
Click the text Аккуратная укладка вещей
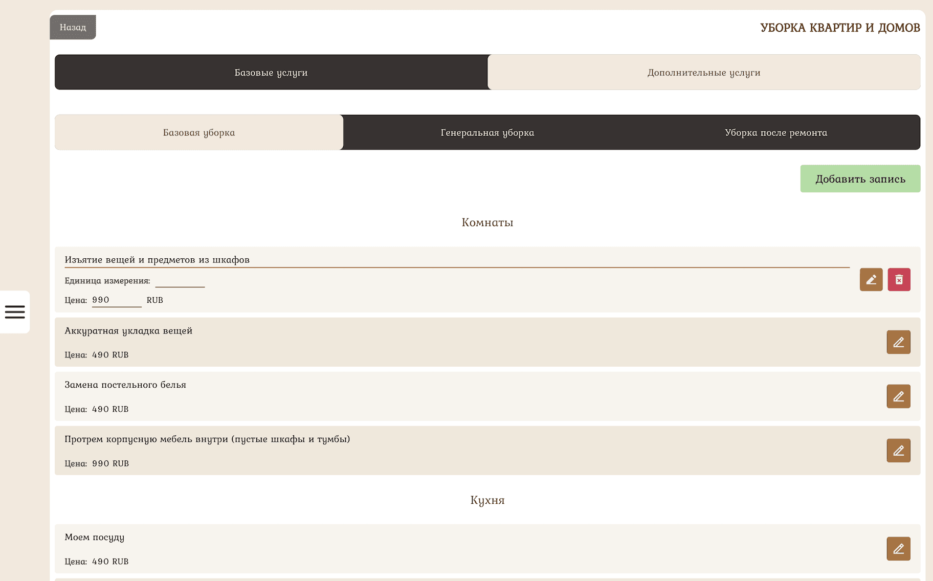(x=128, y=331)
